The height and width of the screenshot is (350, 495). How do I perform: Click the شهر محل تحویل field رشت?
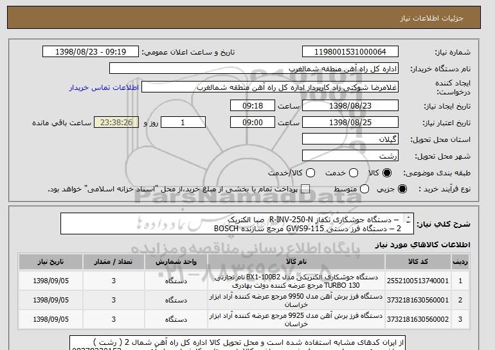point(350,156)
